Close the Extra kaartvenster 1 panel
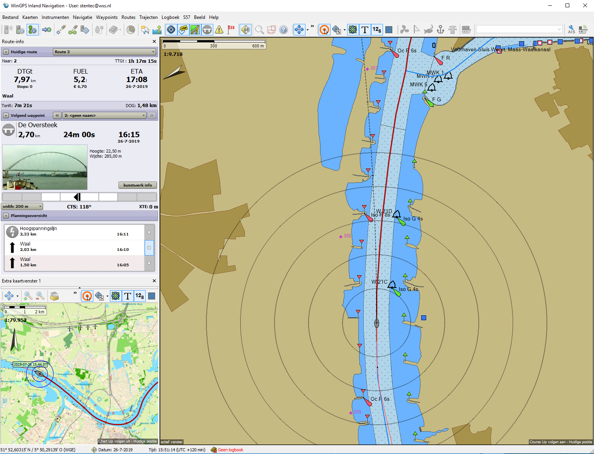Screen dimensions: 594x454 (154, 281)
